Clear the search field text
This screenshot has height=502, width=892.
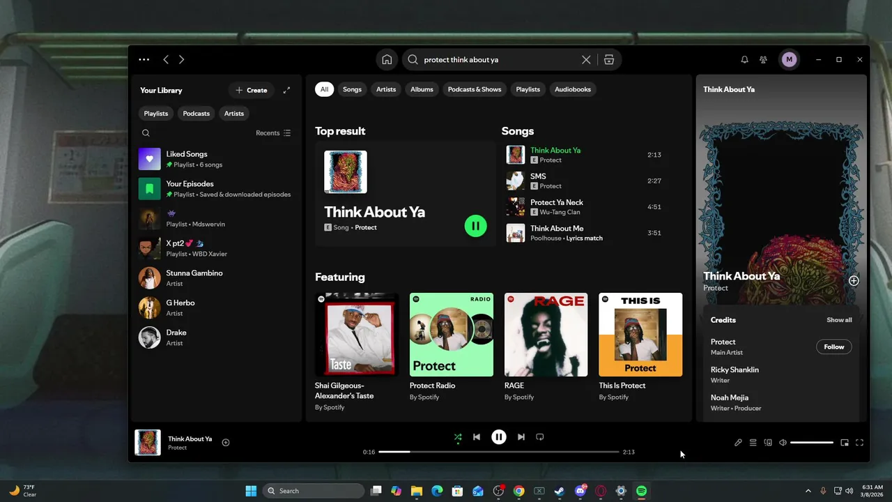(586, 60)
